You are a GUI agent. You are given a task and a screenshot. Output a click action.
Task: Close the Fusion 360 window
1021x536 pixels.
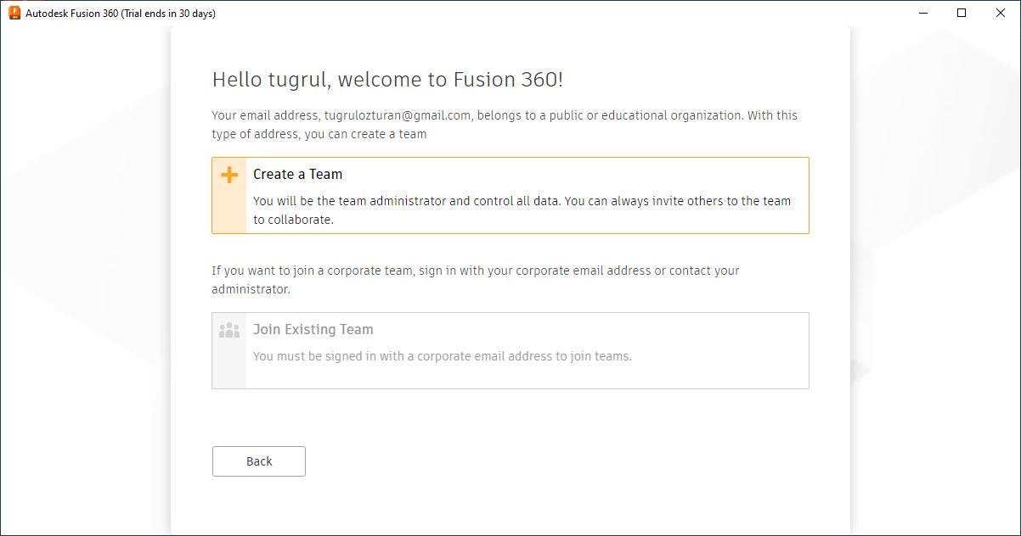click(1001, 13)
